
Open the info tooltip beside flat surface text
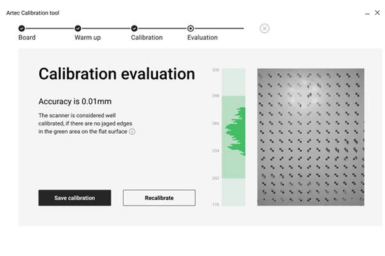pos(132,132)
